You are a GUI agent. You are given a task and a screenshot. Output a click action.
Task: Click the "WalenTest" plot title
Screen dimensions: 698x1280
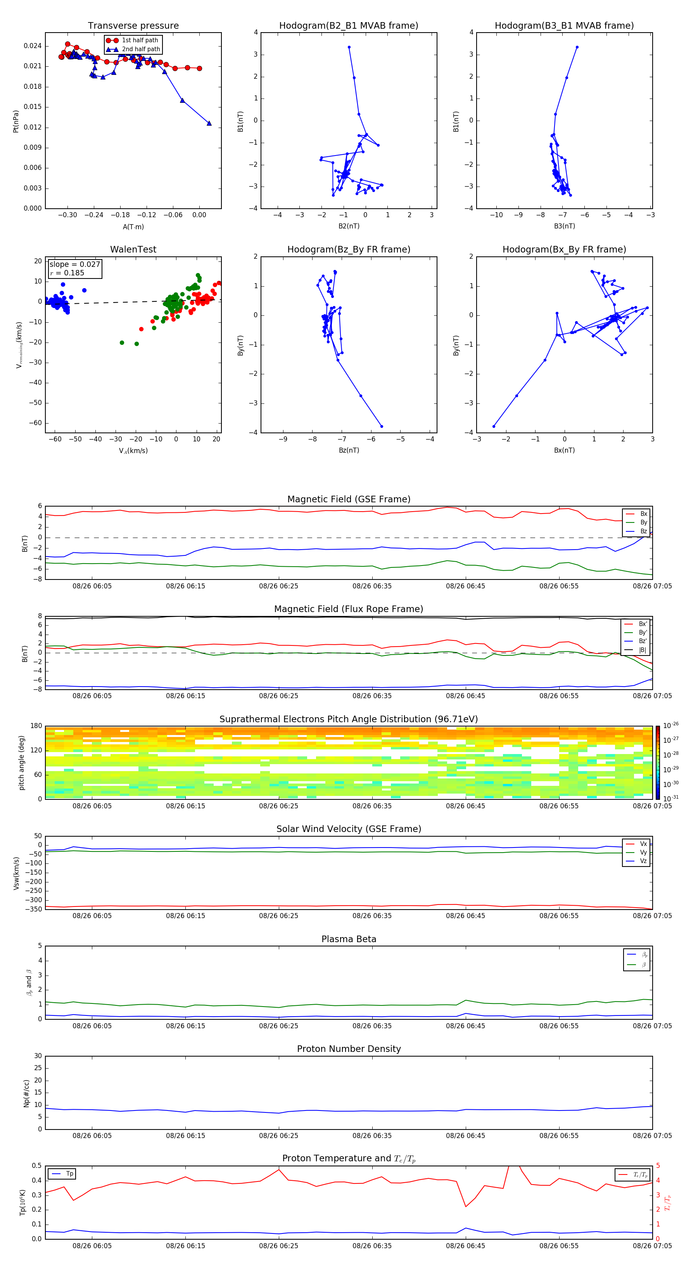133,249
